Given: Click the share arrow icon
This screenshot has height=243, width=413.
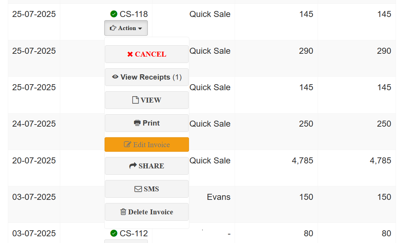Looking at the screenshot, I should [x=133, y=166].
